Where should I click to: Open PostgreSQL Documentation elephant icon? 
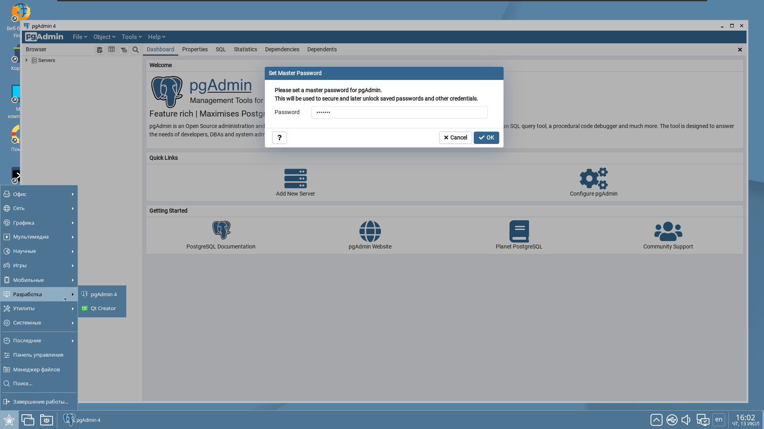pos(221,230)
